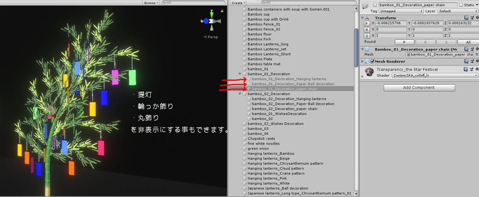Screen dimensions: 479x197
Task: Collapse the Transform component foldout
Action: click(x=363, y=18)
